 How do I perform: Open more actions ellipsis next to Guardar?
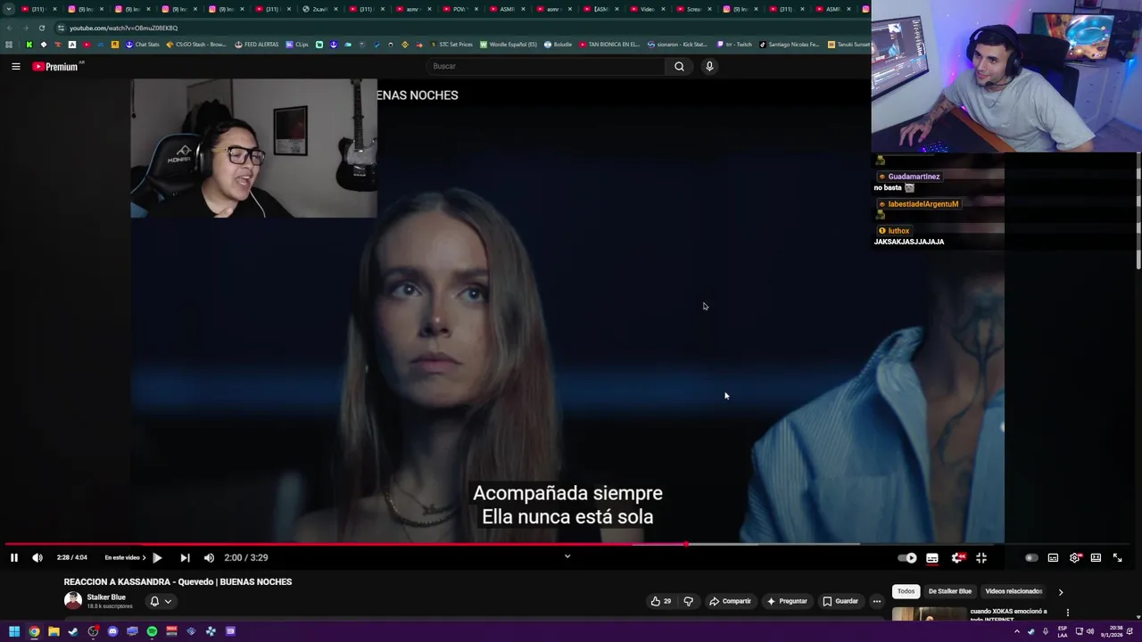pyautogui.click(x=877, y=601)
